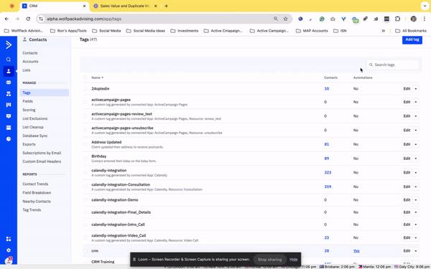Viewport: 431px width, 269px height.
Task: Click the Chrome profile avatar
Action: point(414,19)
